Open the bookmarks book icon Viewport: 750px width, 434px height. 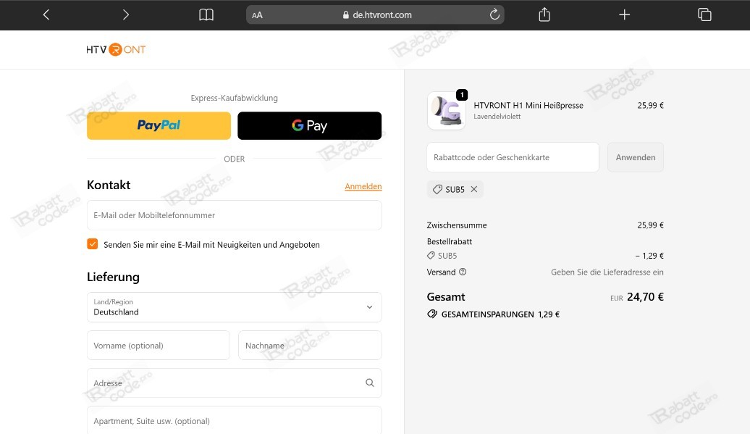[x=206, y=14]
